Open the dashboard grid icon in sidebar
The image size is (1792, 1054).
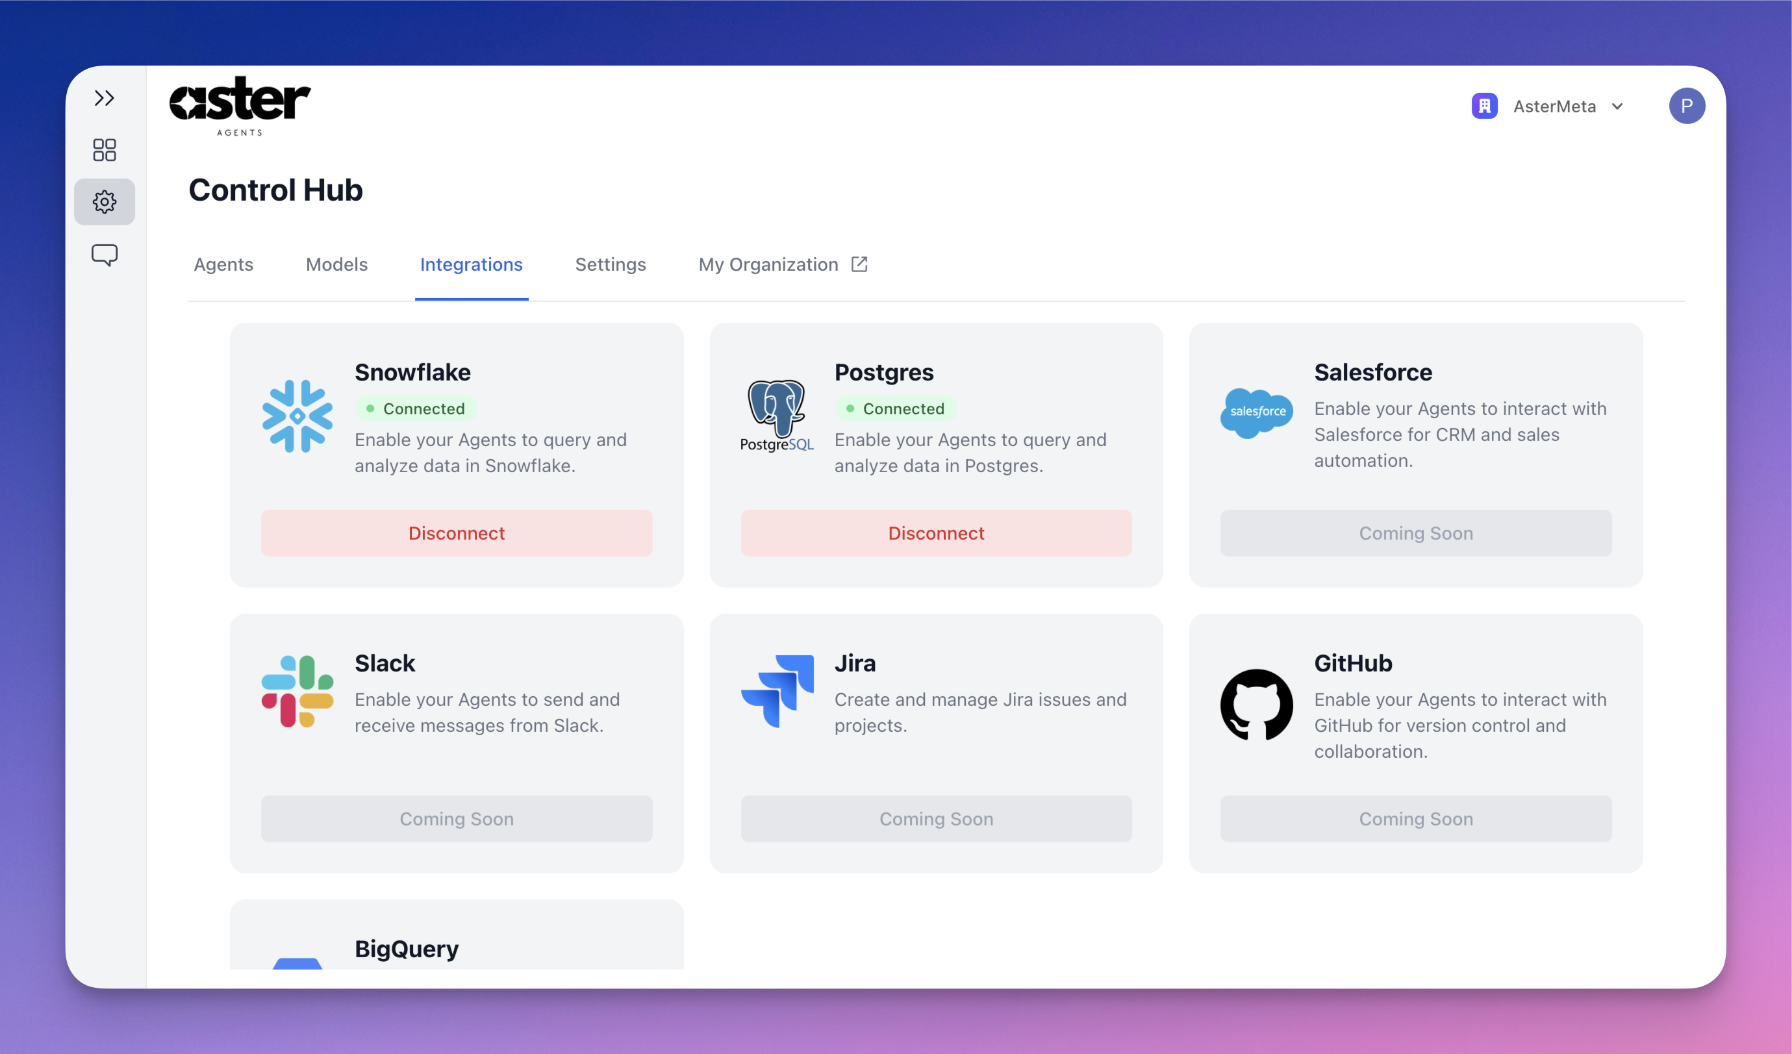point(105,150)
